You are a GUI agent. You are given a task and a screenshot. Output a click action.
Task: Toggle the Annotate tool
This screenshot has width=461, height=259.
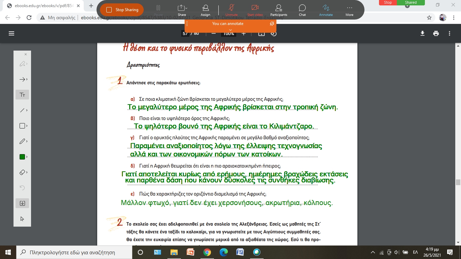coord(326,10)
